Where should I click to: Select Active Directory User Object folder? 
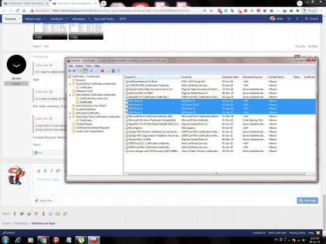coord(91,106)
